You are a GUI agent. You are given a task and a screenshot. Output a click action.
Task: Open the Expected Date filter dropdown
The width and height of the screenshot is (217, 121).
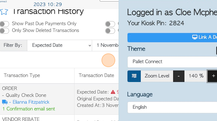[60, 46]
